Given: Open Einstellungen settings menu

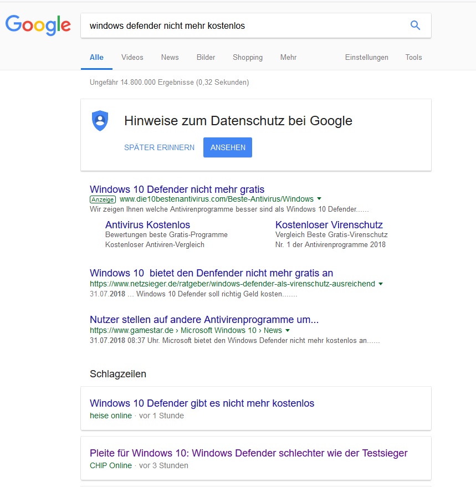Looking at the screenshot, I should click(367, 58).
